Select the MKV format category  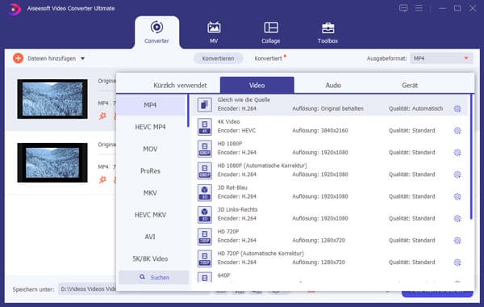tap(150, 193)
